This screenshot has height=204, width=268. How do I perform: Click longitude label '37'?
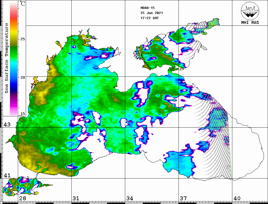point(183,198)
